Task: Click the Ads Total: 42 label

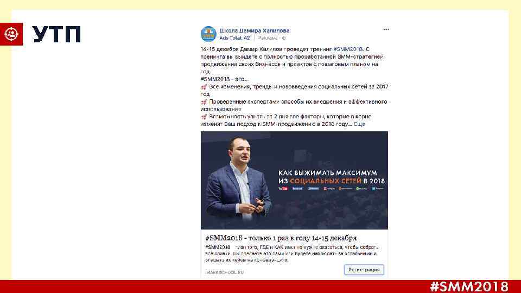Action: click(234, 38)
